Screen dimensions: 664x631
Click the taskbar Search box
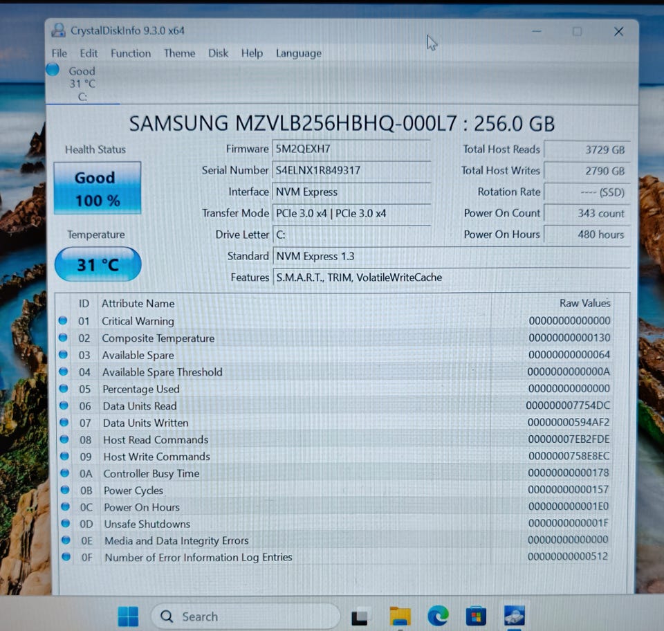[246, 616]
